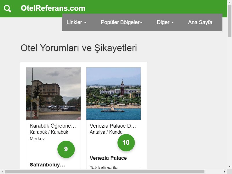Image resolution: width=232 pixels, height=174 pixels.
Task: Open the Venezia Palace hotel photo
Action: pyautogui.click(x=113, y=93)
